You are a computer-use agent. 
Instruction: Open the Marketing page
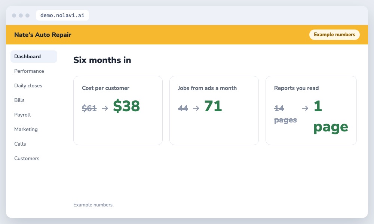(x=26, y=129)
